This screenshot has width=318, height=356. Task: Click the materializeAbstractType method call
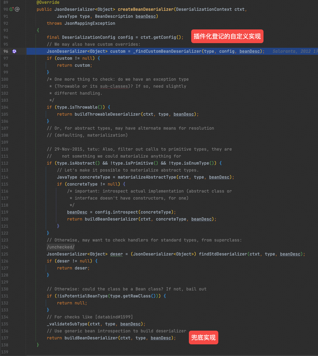147,177
